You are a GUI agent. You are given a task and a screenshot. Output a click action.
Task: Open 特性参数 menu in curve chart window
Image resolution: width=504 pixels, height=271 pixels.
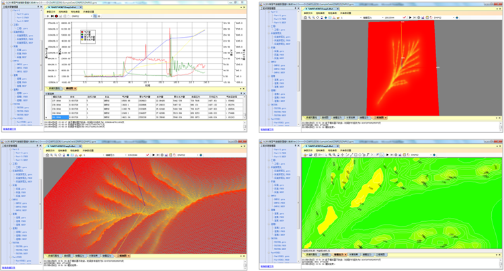[75, 11]
